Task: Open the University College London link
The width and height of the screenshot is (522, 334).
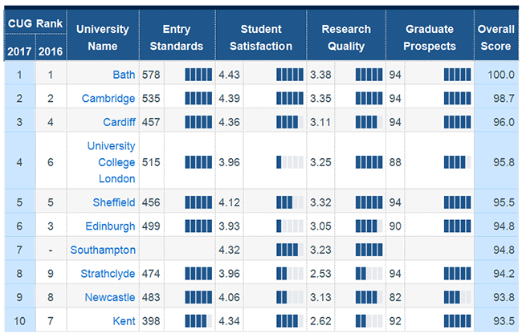Action: (x=111, y=162)
